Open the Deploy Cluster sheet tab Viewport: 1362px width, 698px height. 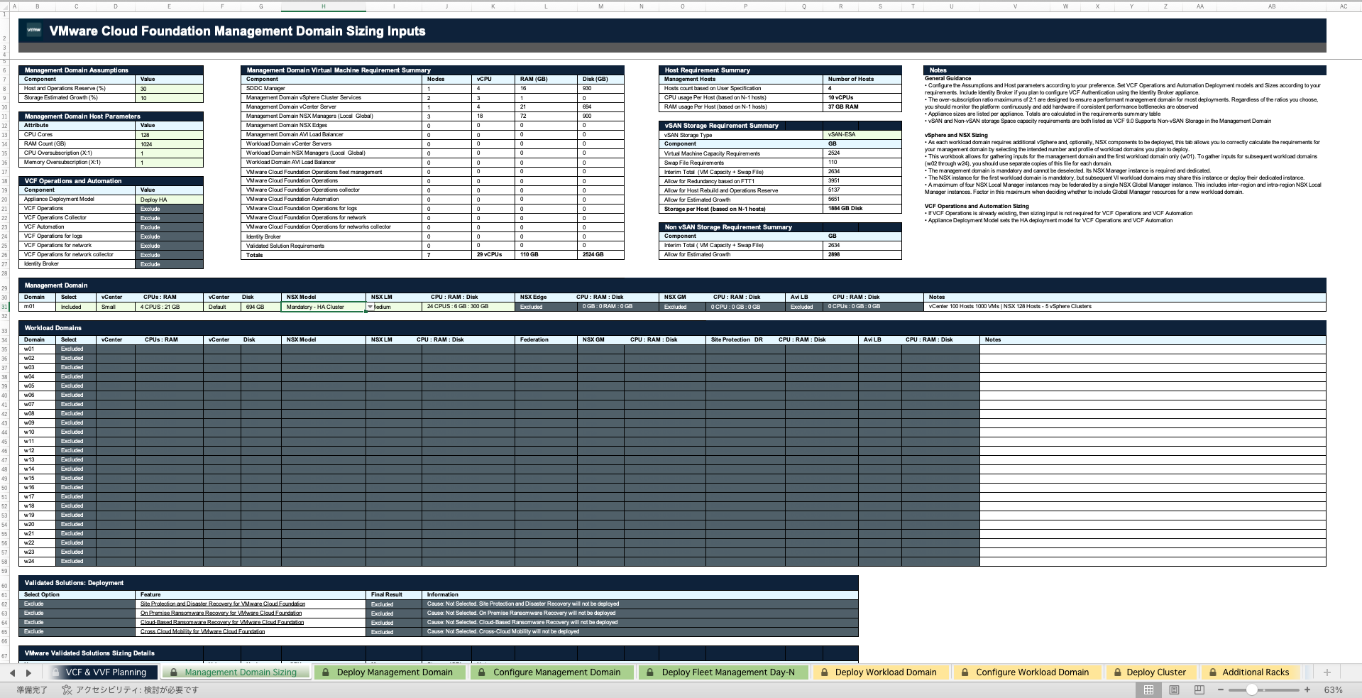[1150, 672]
